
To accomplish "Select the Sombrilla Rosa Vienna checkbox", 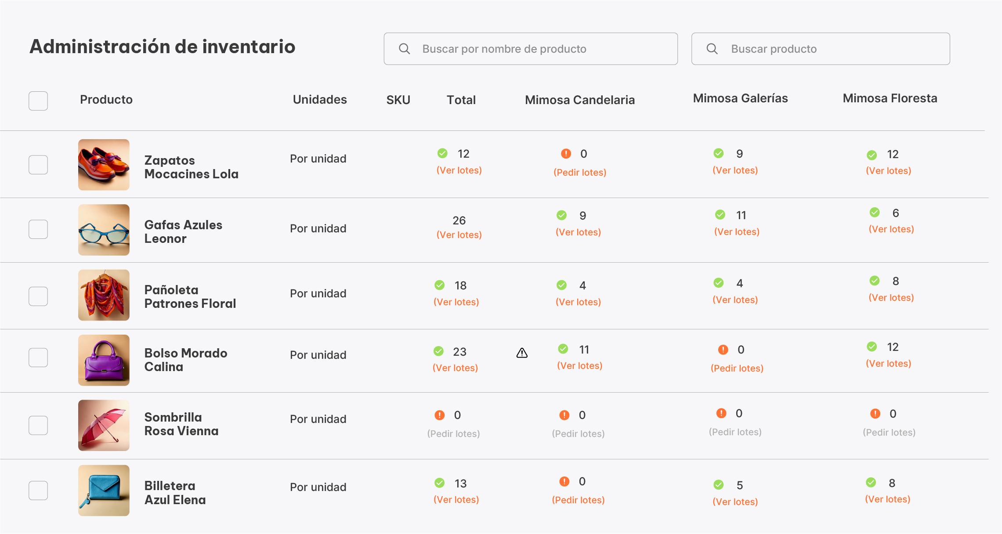I will pyautogui.click(x=38, y=425).
